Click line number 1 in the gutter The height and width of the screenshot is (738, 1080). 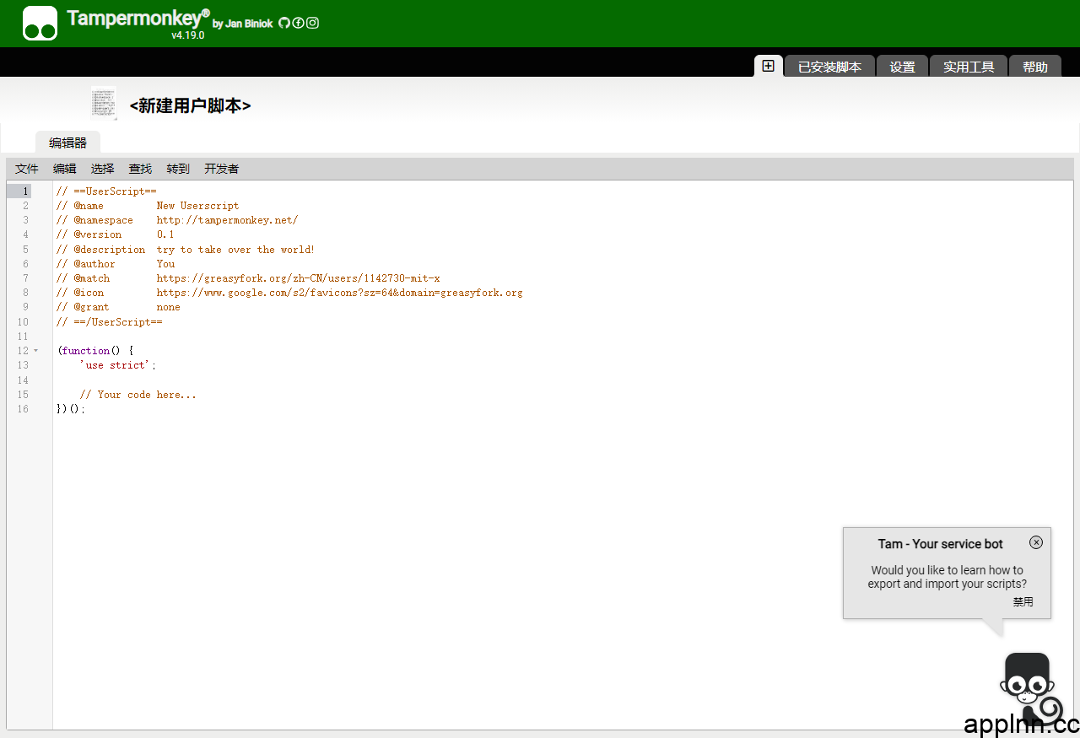click(x=26, y=191)
